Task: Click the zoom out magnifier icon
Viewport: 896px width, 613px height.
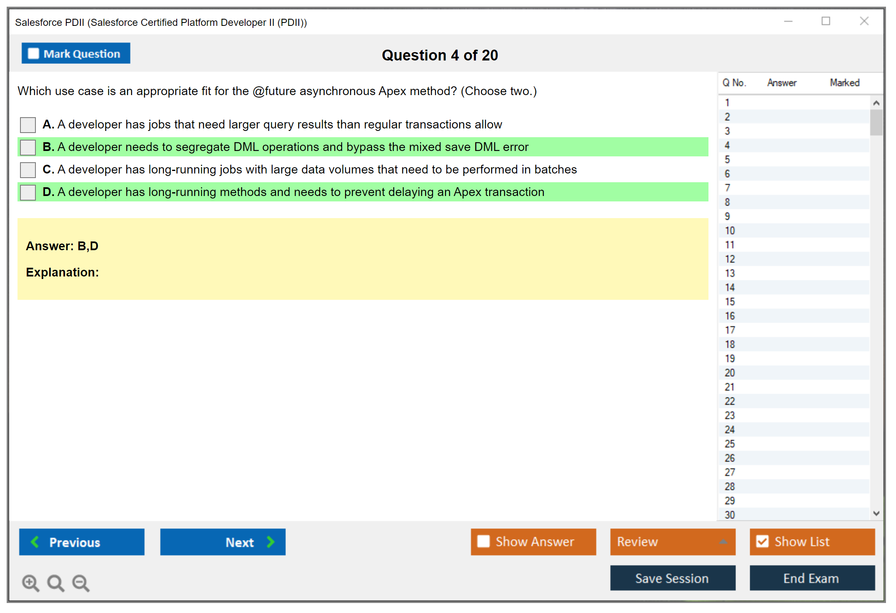Action: pos(80,583)
